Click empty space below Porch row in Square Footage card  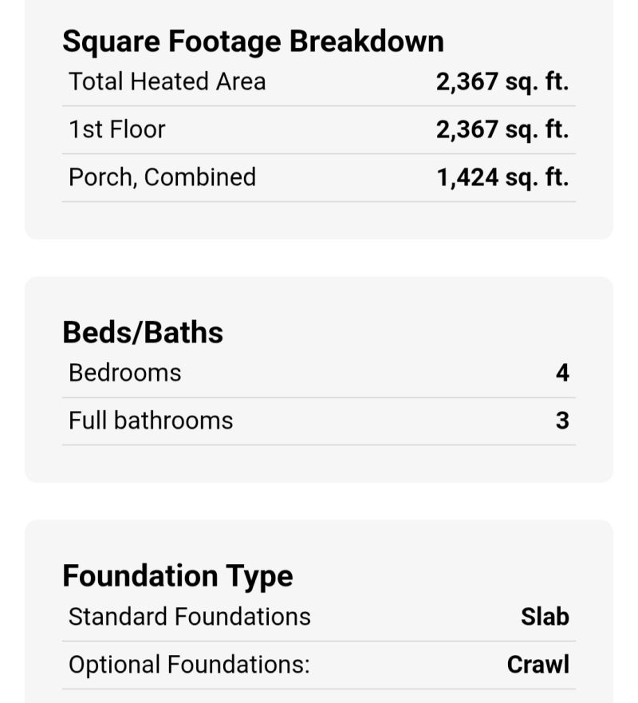click(x=319, y=221)
